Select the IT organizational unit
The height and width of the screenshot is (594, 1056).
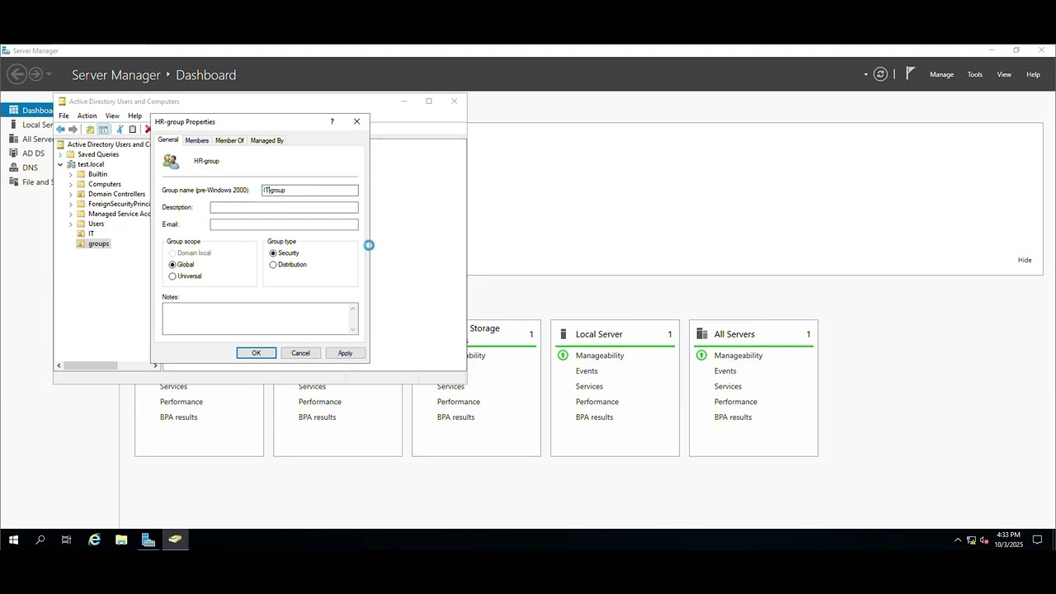(91, 233)
